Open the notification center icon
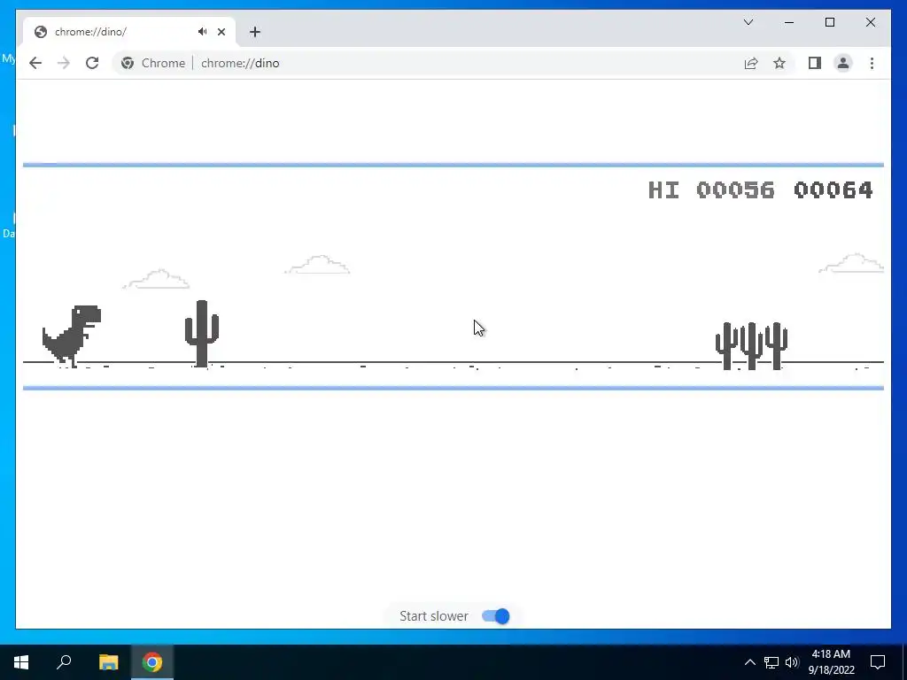 point(878,662)
